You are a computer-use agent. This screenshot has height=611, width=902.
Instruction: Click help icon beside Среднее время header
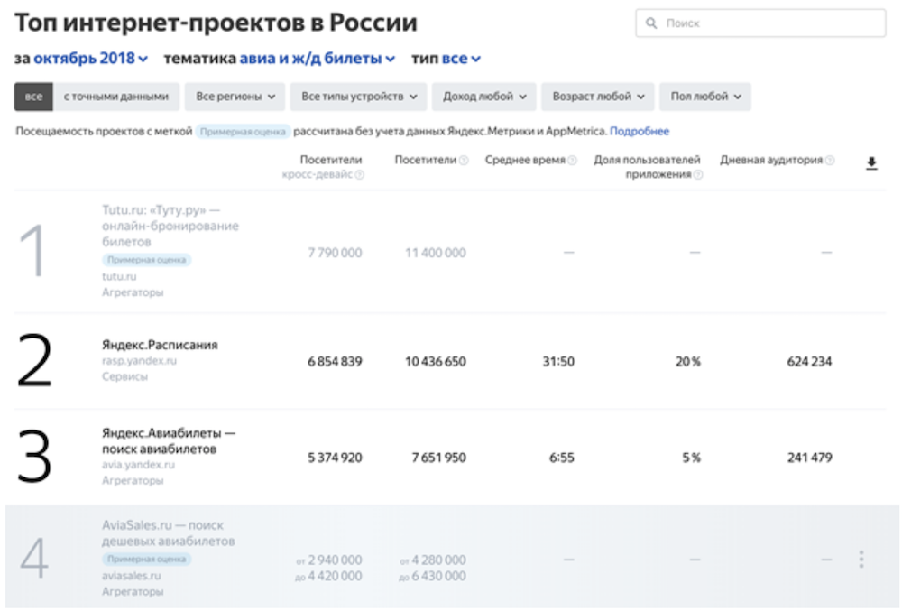pos(572,161)
